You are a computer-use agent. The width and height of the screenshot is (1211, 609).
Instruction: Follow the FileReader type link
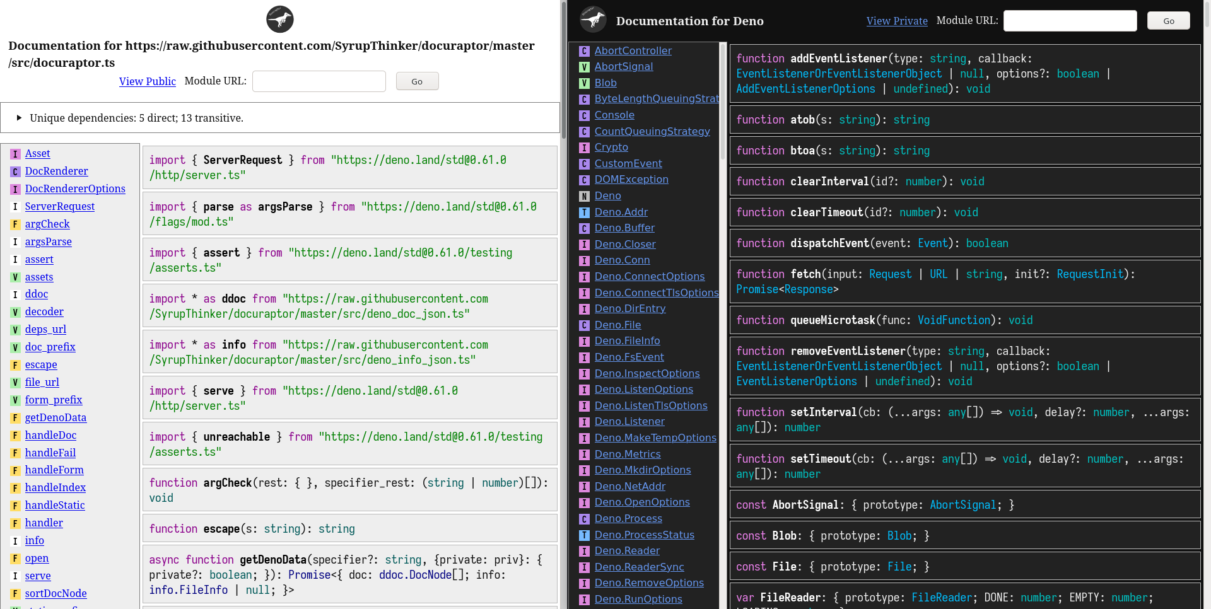tap(942, 598)
